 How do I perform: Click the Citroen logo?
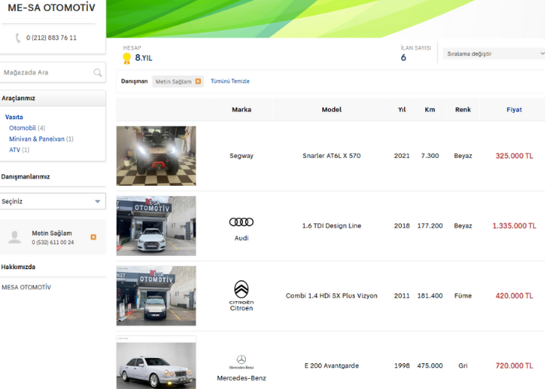(241, 289)
